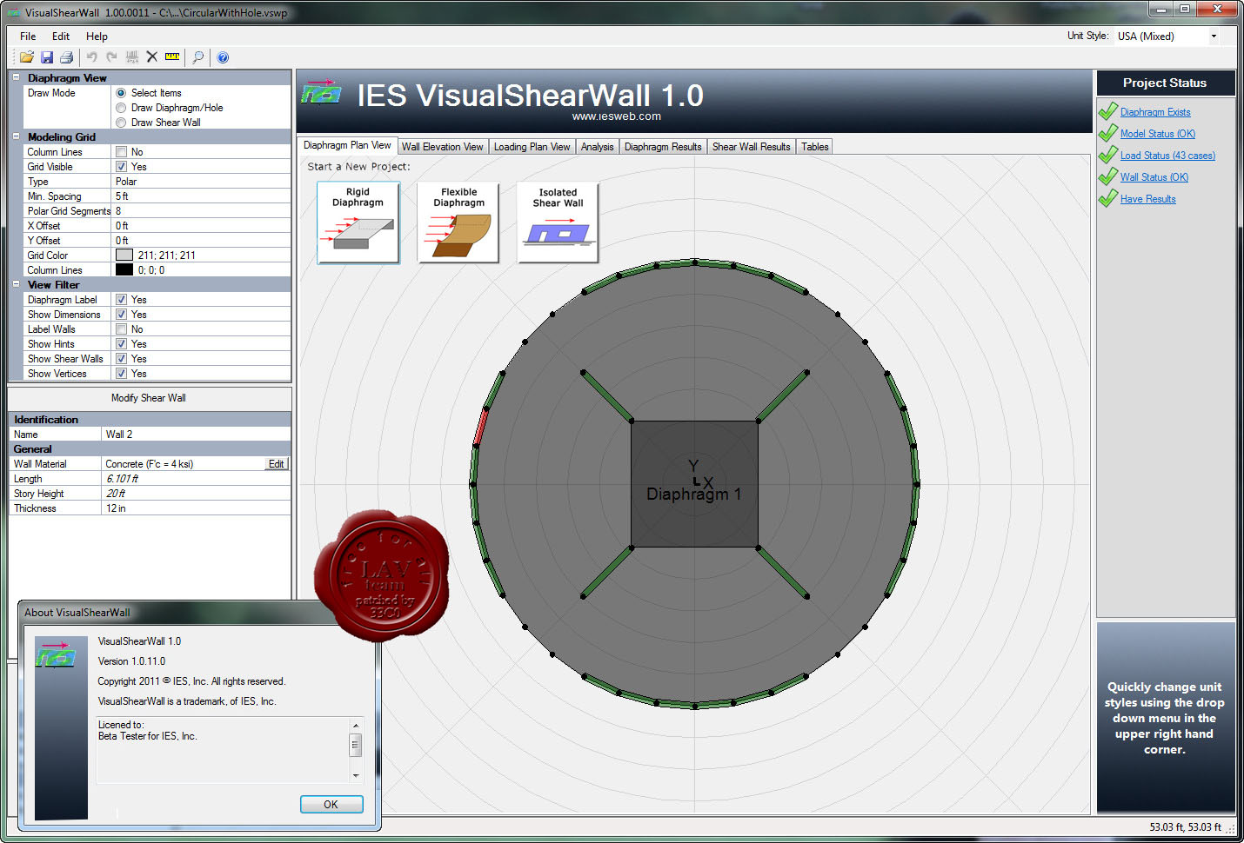Click the green check beside Have Results
This screenshot has height=843, width=1244.
click(x=1107, y=198)
